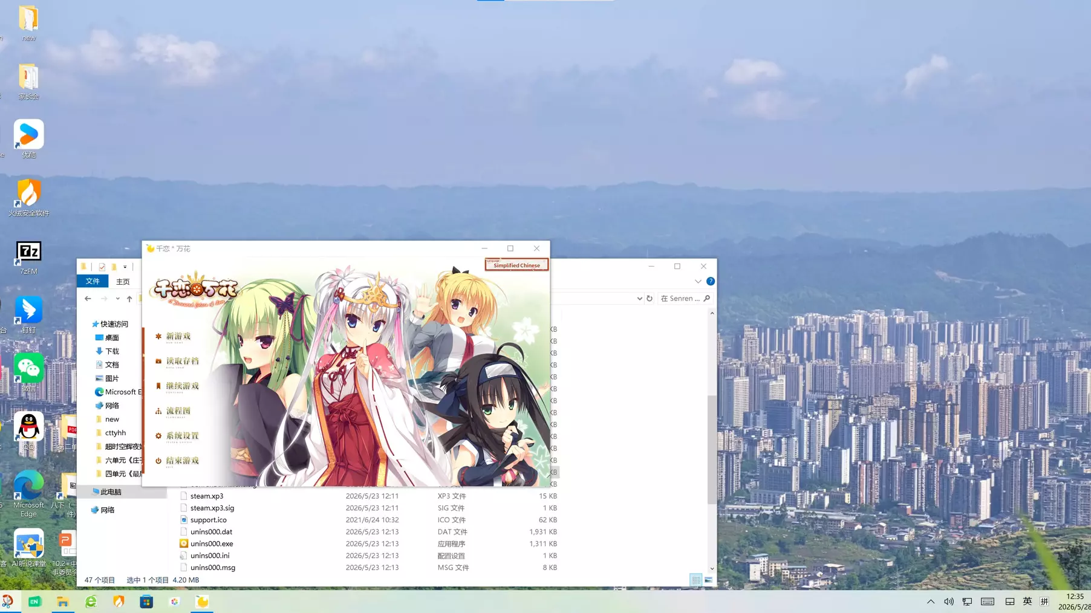Go up one folder level
Screen dimensions: 1091x613
click(x=129, y=299)
